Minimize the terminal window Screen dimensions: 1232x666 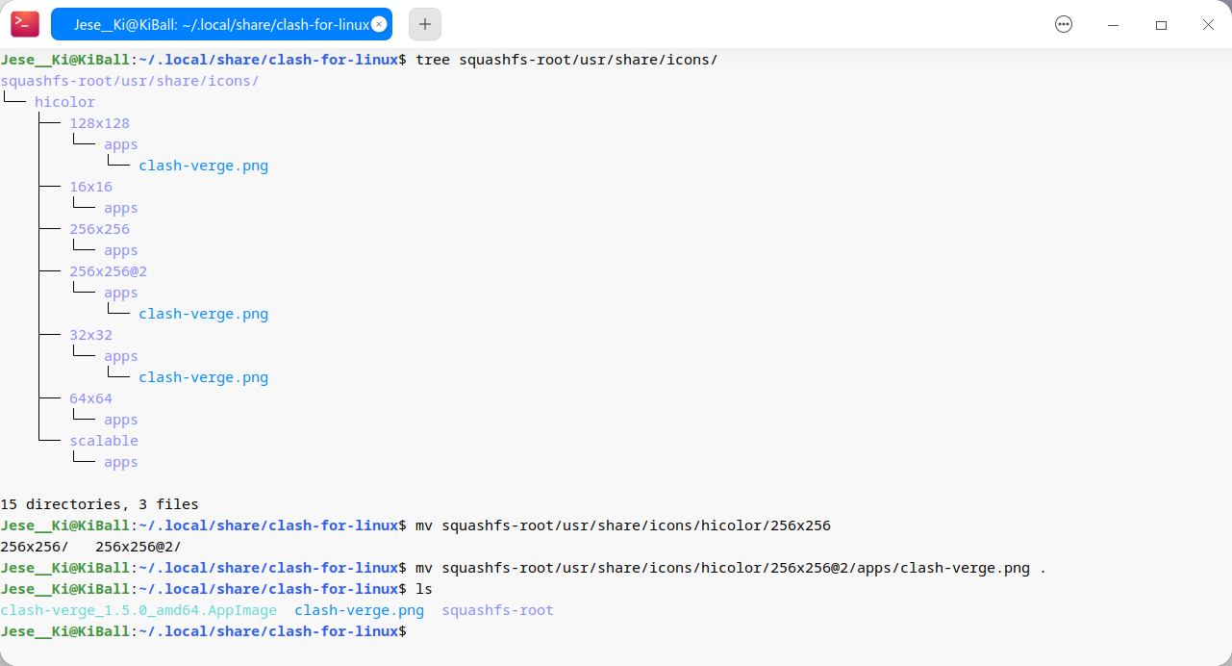(1113, 25)
